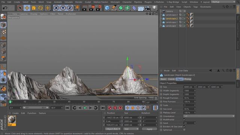Open Object Manager Tags menu
The width and height of the screenshot is (240, 135).
[x=195, y=7]
